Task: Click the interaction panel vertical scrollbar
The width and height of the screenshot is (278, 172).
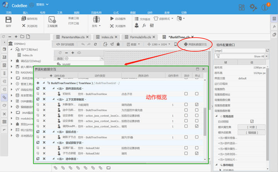Action: pyautogui.click(x=205, y=122)
